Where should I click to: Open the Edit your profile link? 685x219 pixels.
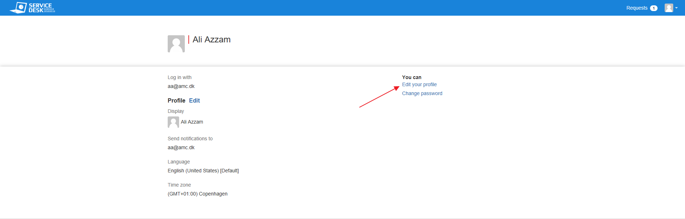click(419, 84)
